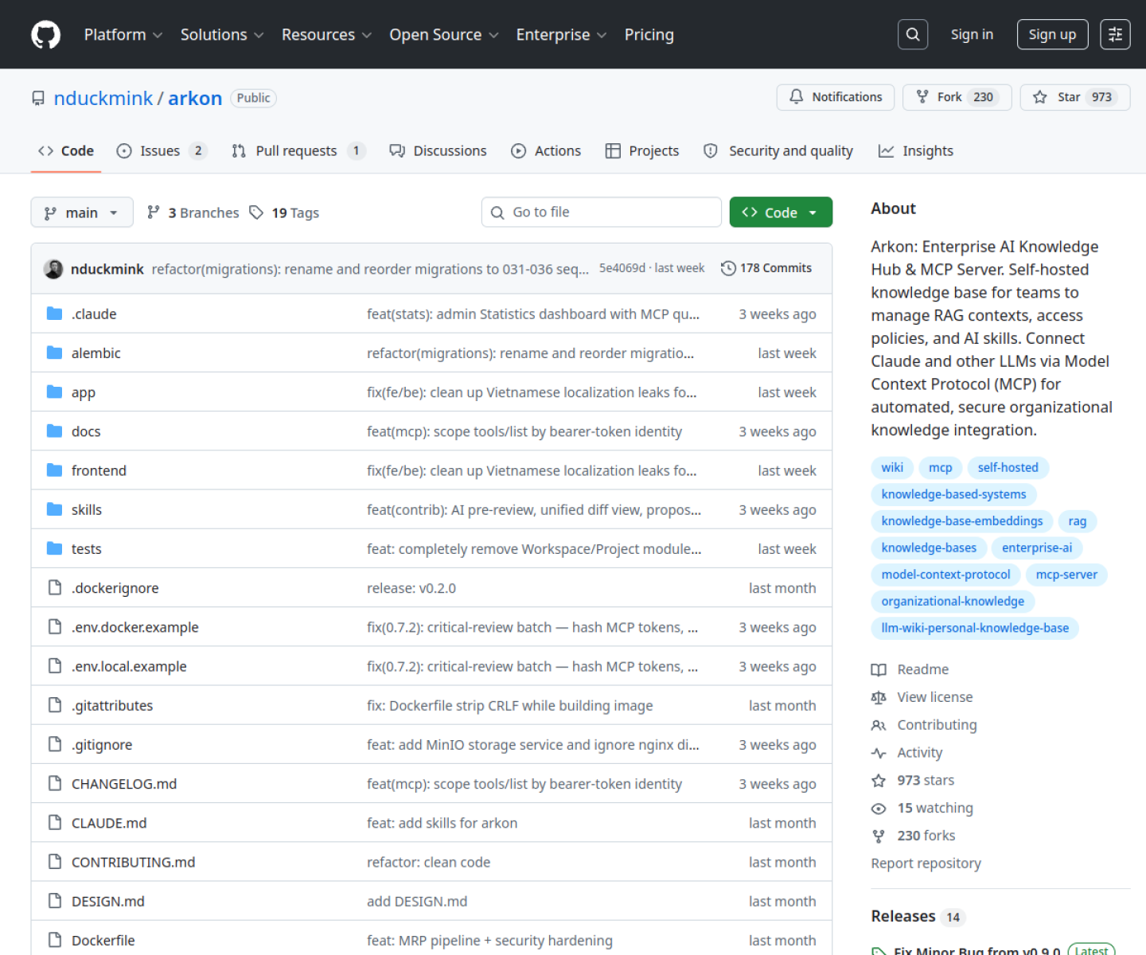Click the license scales icon
Viewport: 1146px width, 955px height.
click(x=879, y=697)
